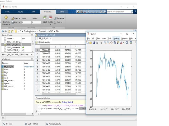Toggle the Brush data tool in Figure 1
169x126 pixels.
(121, 43)
